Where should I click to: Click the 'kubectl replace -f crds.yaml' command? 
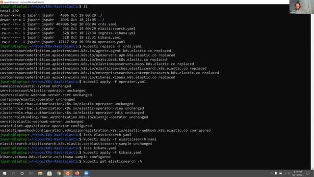[112, 46]
